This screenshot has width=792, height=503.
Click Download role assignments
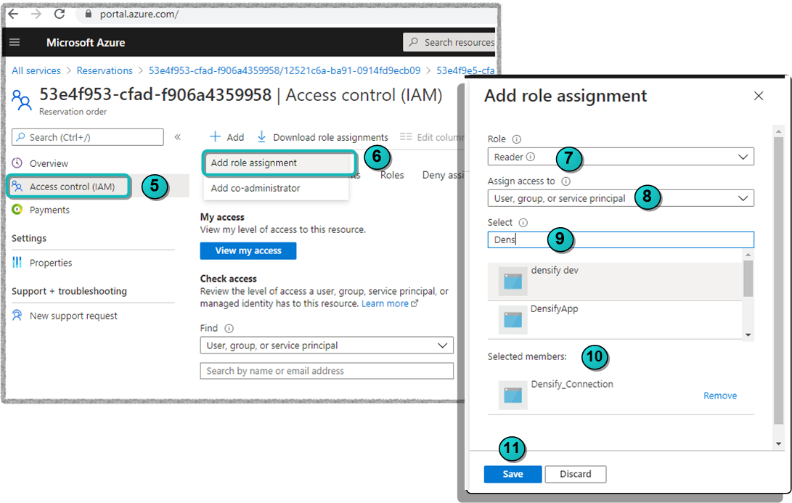pos(323,137)
